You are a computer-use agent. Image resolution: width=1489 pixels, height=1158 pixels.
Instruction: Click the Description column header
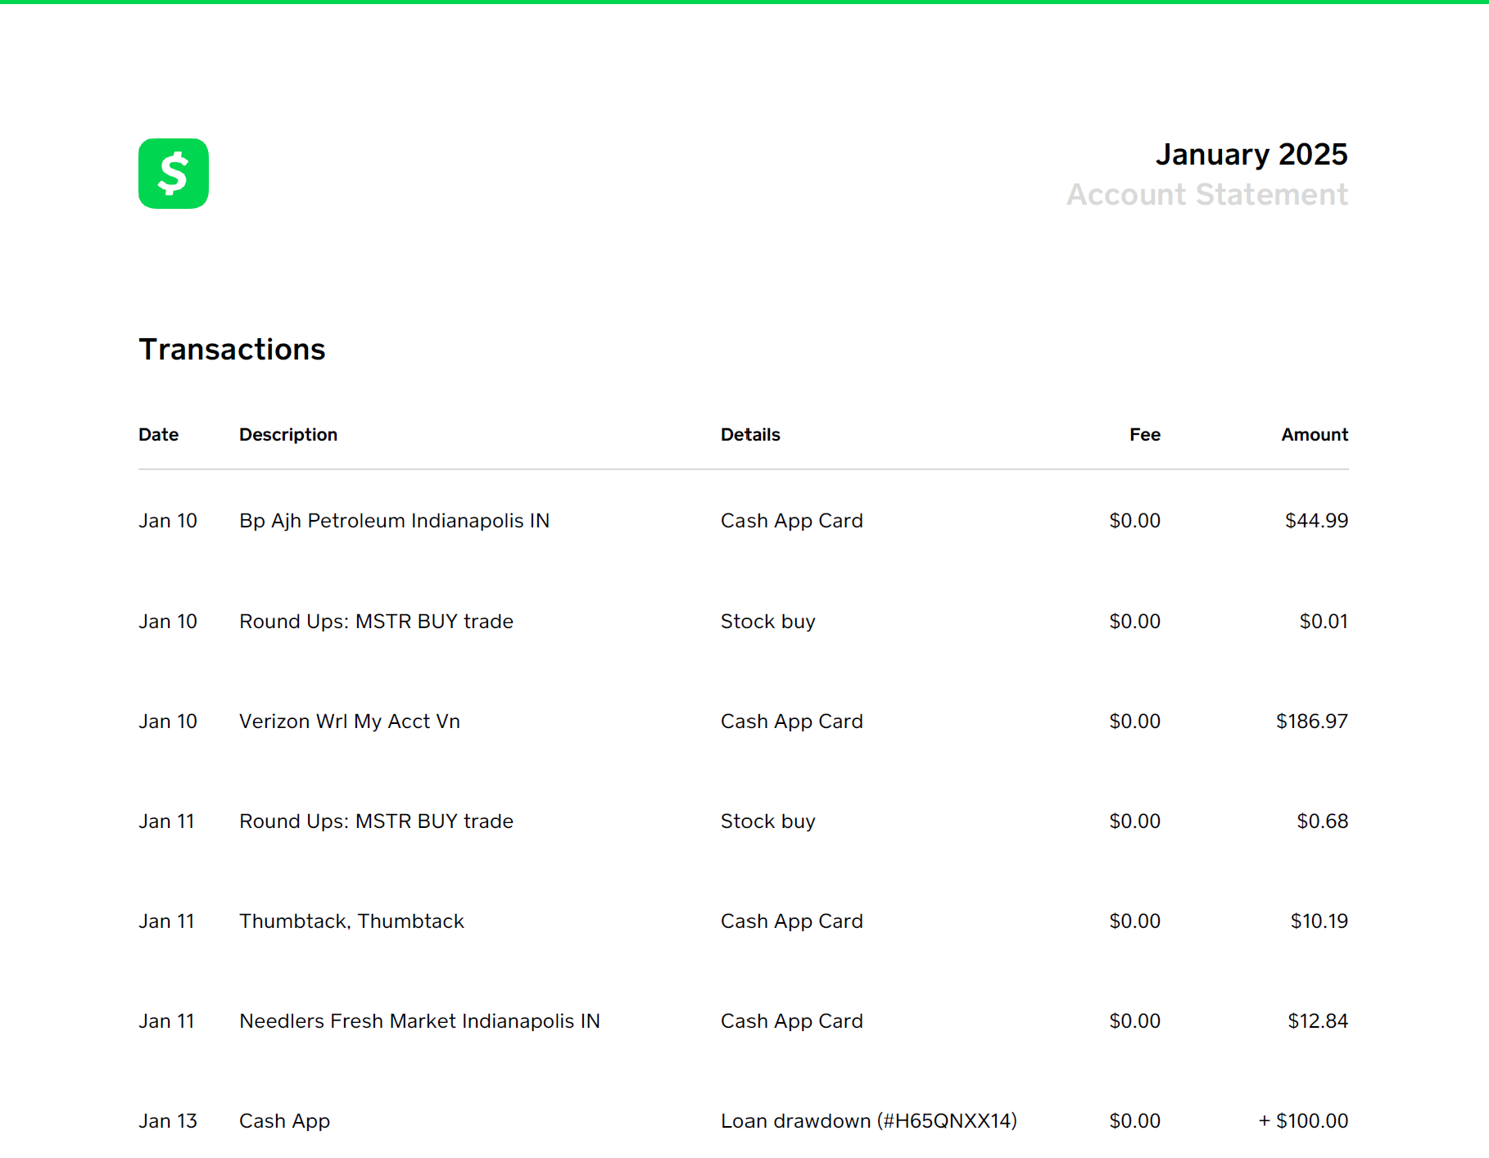(x=287, y=435)
